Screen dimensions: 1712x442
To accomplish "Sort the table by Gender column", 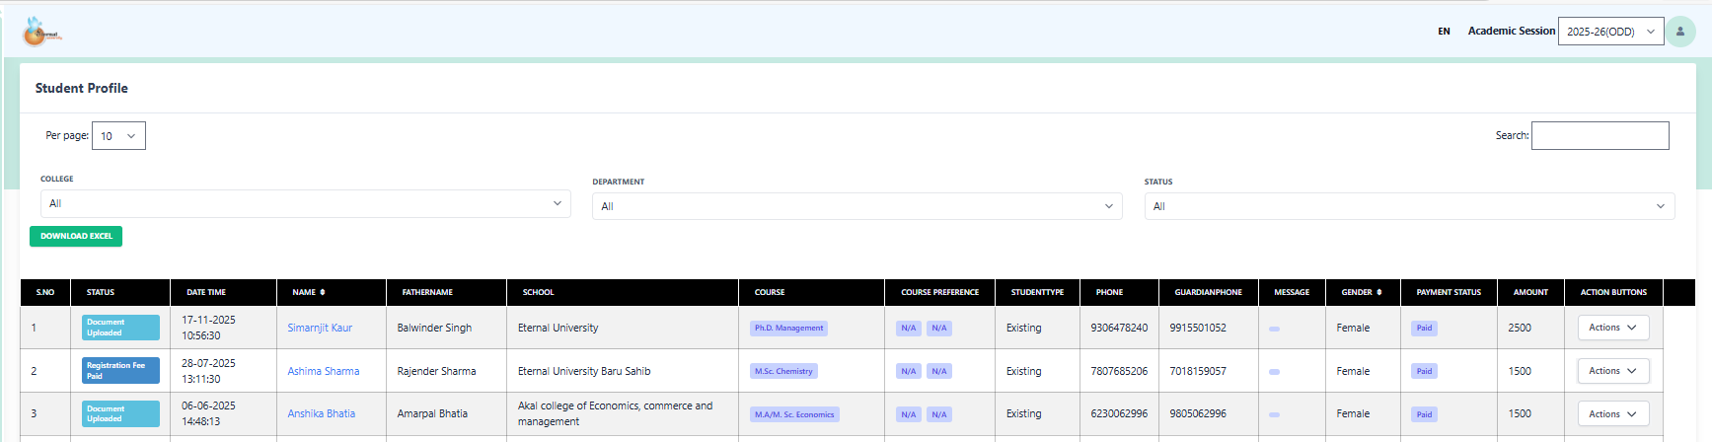I will [1361, 293].
